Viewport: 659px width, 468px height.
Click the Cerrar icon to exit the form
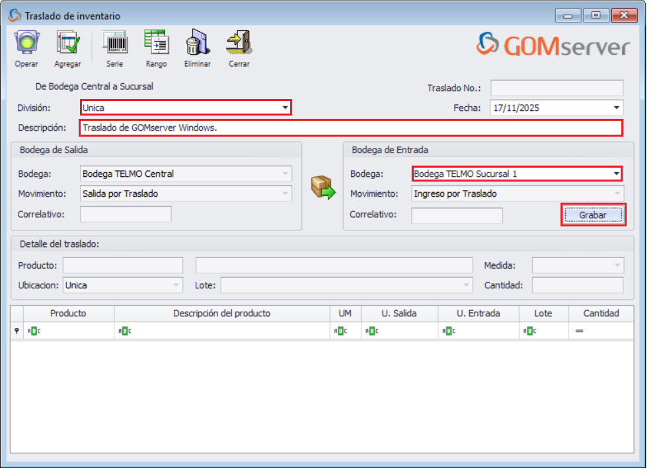239,46
